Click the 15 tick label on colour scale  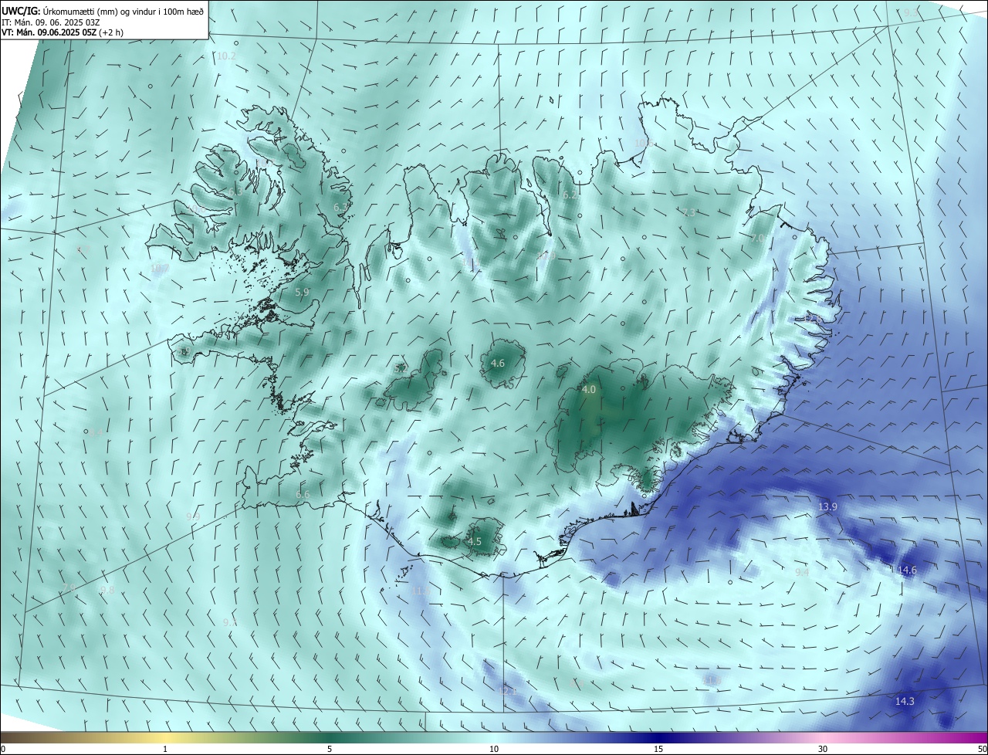point(658,749)
